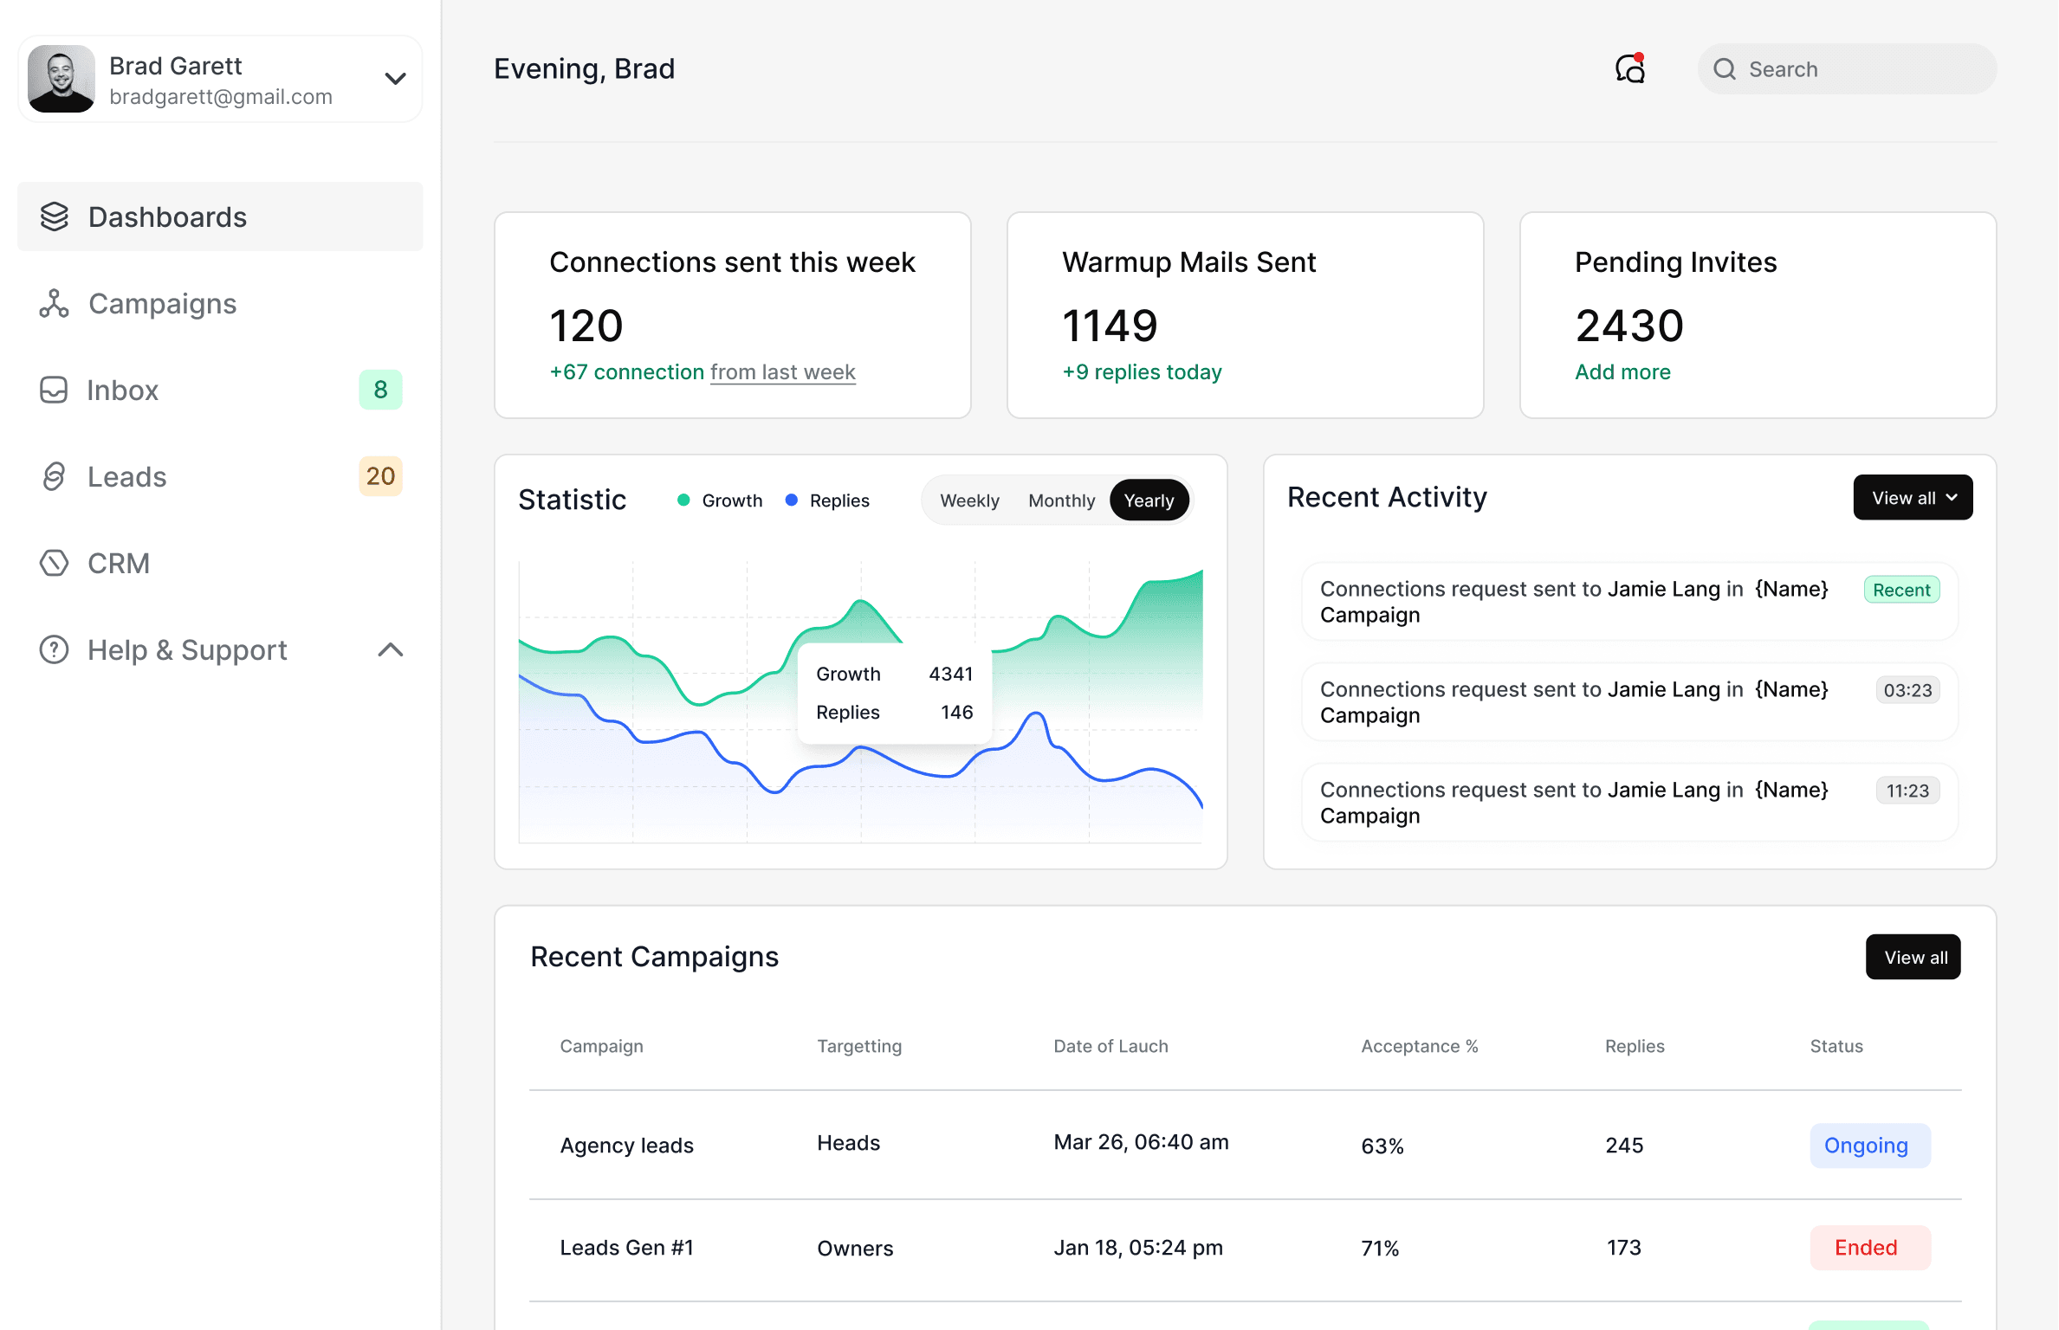Click the CRM sidebar icon
2059x1330 pixels.
tap(54, 563)
